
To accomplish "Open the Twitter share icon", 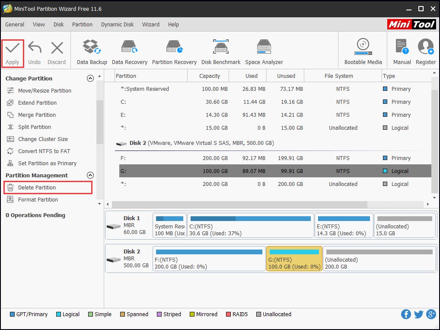I will pyautogui.click(x=418, y=314).
